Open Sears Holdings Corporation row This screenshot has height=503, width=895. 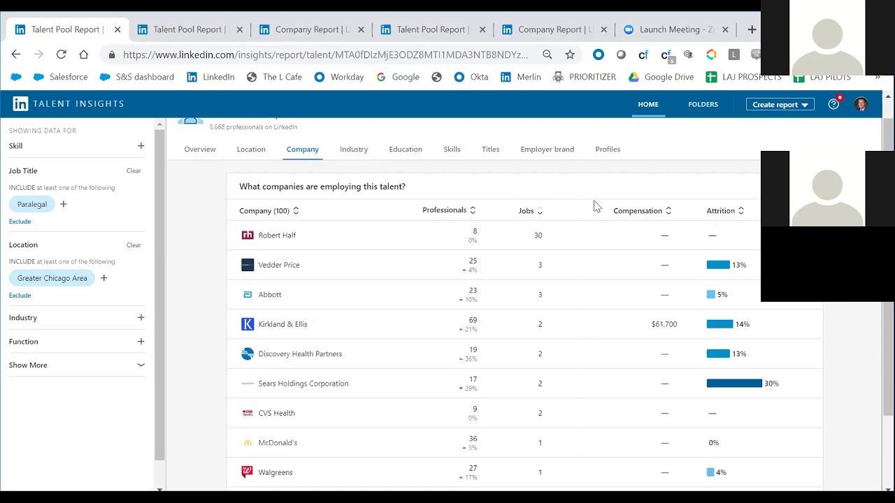pos(524,384)
